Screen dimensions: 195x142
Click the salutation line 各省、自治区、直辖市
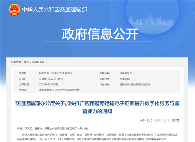[x=54, y=128]
